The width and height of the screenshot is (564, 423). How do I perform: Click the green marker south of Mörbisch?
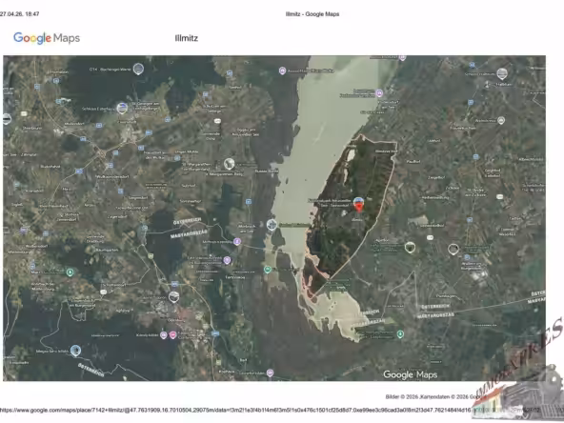(x=268, y=270)
